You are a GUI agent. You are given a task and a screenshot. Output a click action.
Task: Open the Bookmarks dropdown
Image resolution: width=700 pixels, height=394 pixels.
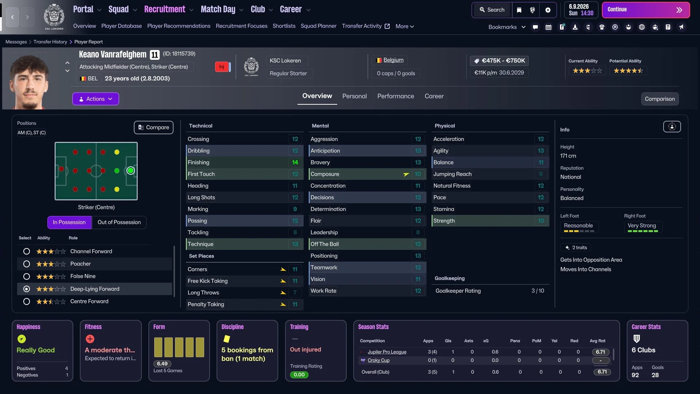[507, 27]
